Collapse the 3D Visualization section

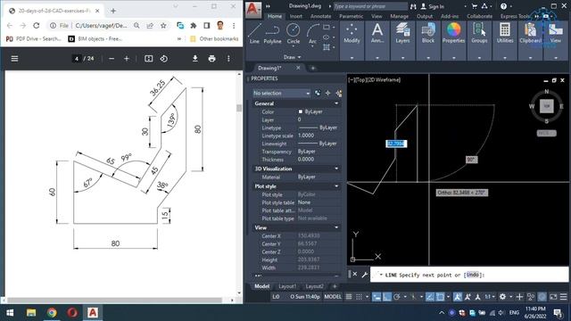(x=336, y=169)
